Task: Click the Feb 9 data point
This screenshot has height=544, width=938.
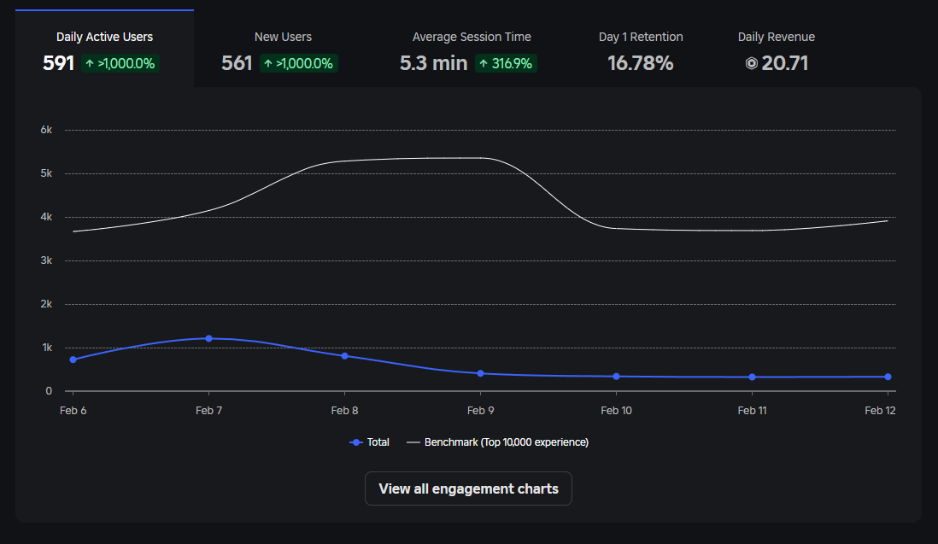Action: pyautogui.click(x=480, y=373)
